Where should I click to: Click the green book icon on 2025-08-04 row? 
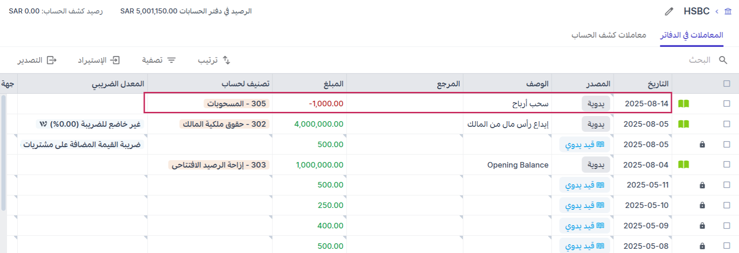(683, 164)
